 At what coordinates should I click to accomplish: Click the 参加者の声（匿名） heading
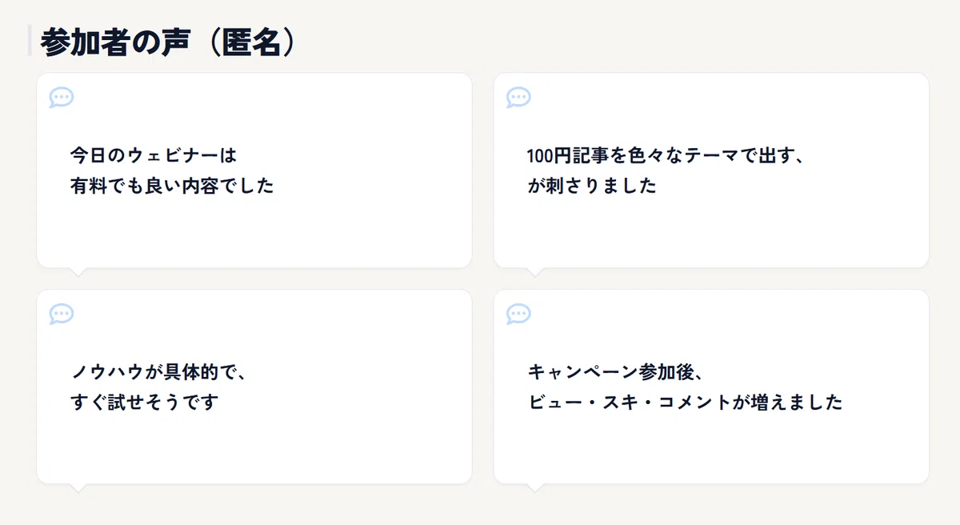tap(168, 42)
